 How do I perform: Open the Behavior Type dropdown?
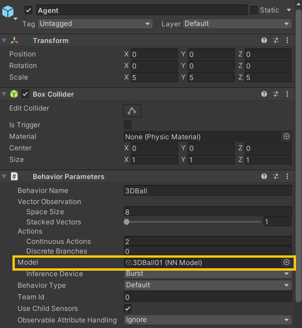pos(208,285)
